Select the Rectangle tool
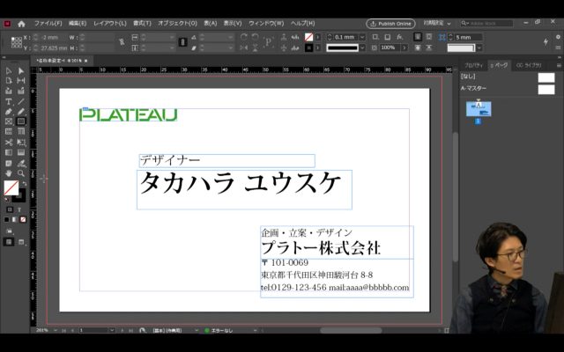Image resolution: width=564 pixels, height=352 pixels. pos(21,121)
